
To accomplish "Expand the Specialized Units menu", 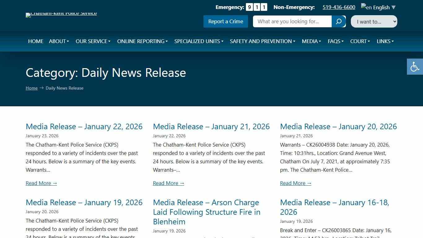I will pyautogui.click(x=198, y=41).
